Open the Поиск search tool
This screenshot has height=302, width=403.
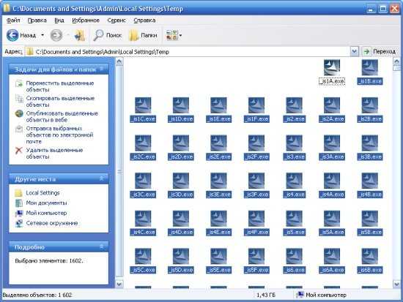coord(107,35)
